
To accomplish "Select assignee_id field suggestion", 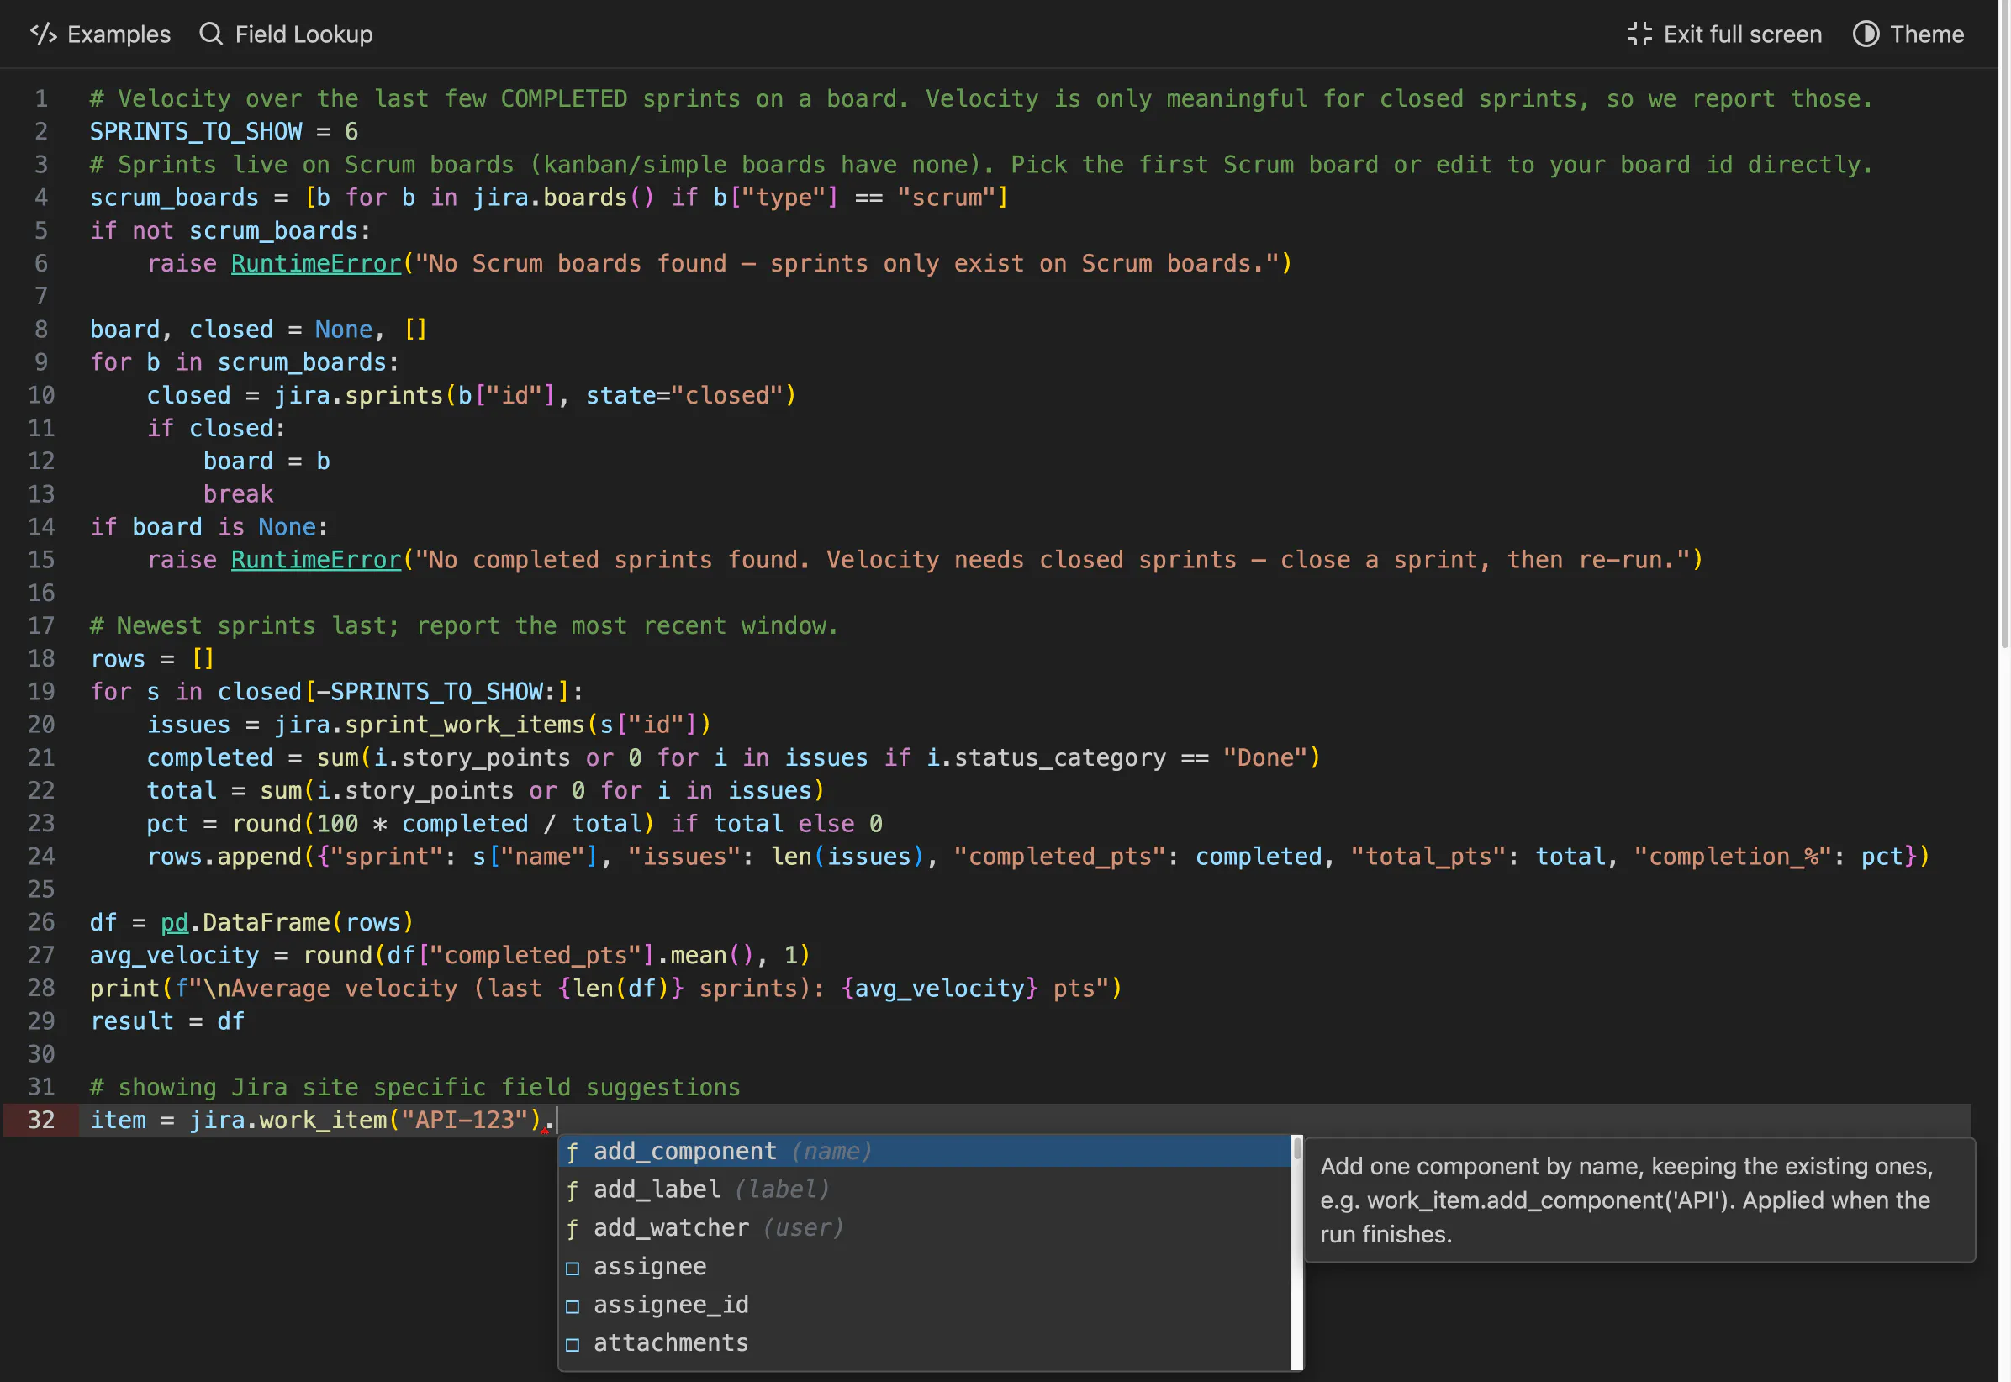I will click(925, 1305).
